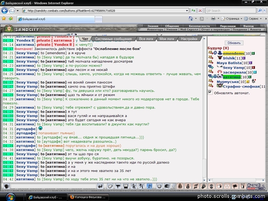This screenshot has width=268, height=201.
Task: Click the red Stop loading icon
Action: (200, 11)
